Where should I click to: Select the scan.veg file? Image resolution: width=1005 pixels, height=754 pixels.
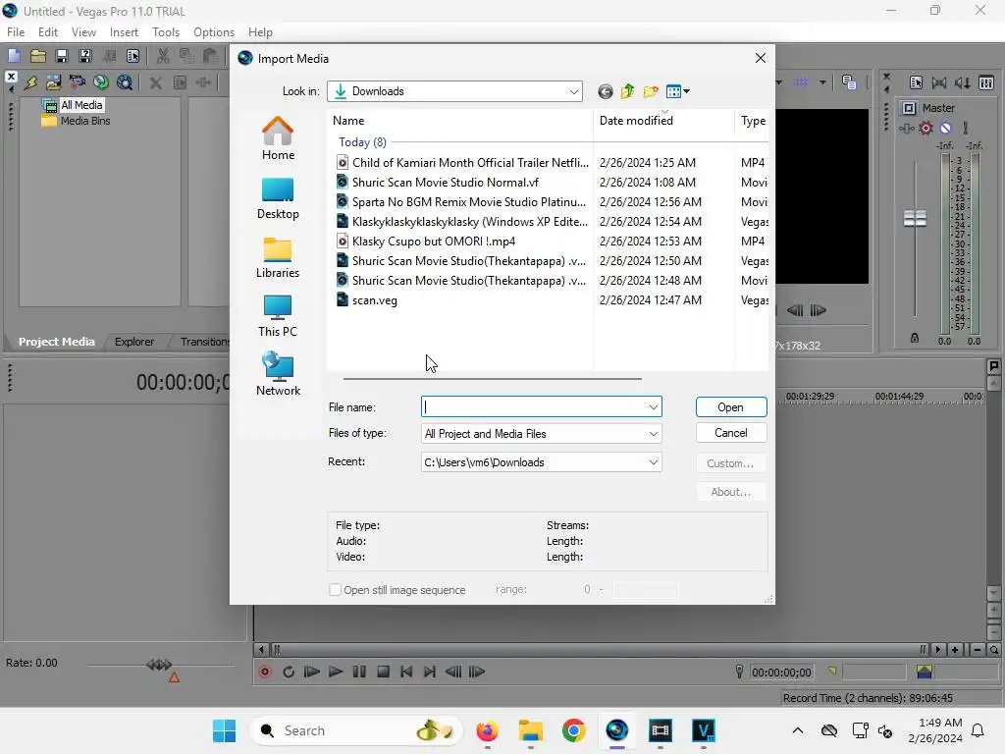coord(375,300)
